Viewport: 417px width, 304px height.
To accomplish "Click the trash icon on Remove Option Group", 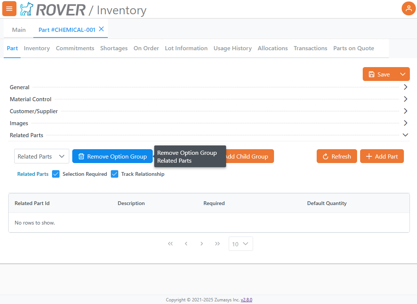I will pos(82,156).
